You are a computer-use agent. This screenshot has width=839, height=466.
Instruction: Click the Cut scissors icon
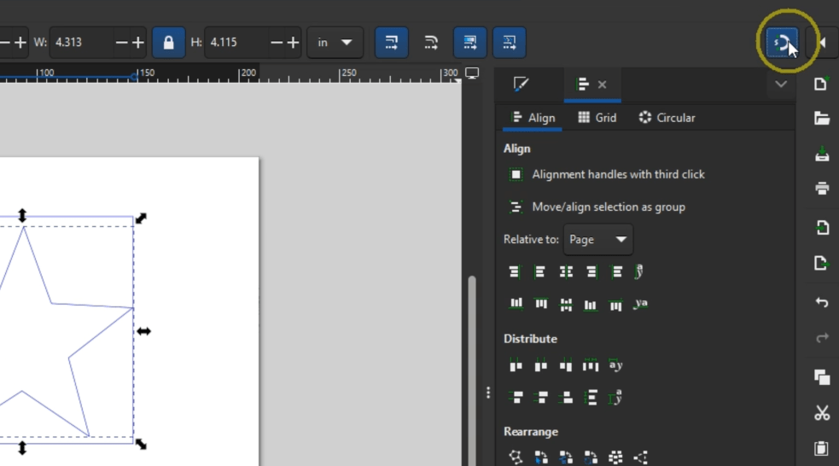[821, 413]
